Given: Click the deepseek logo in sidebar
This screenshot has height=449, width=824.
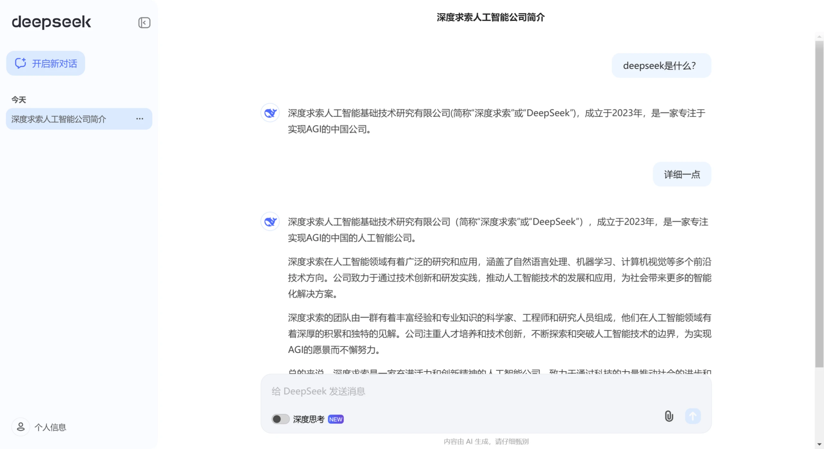Looking at the screenshot, I should (x=51, y=22).
